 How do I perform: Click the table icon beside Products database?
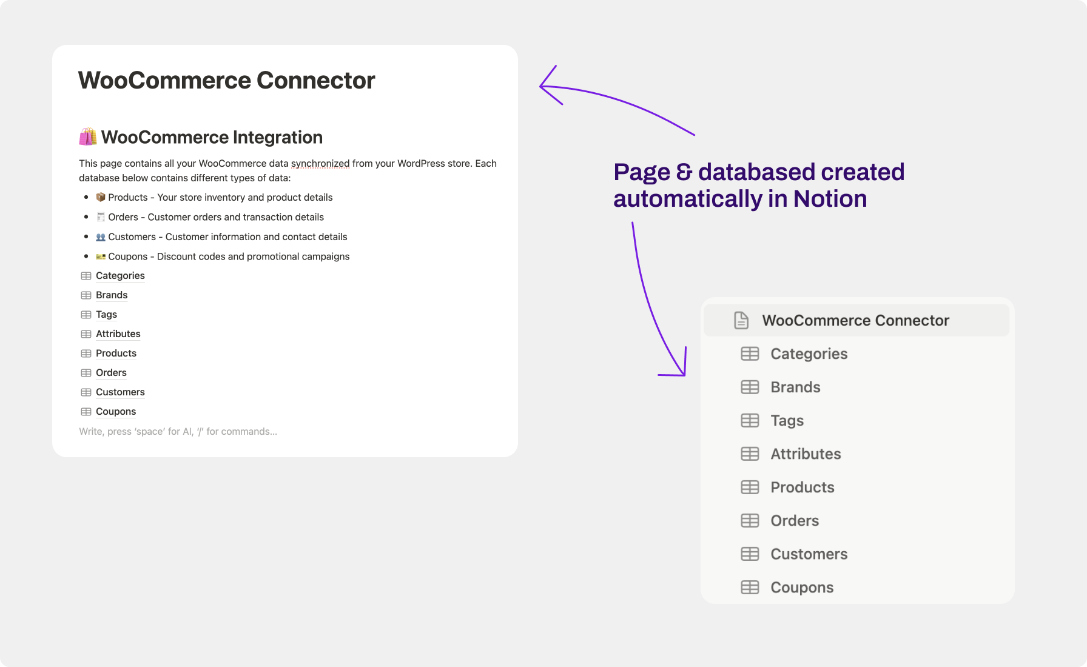click(86, 354)
